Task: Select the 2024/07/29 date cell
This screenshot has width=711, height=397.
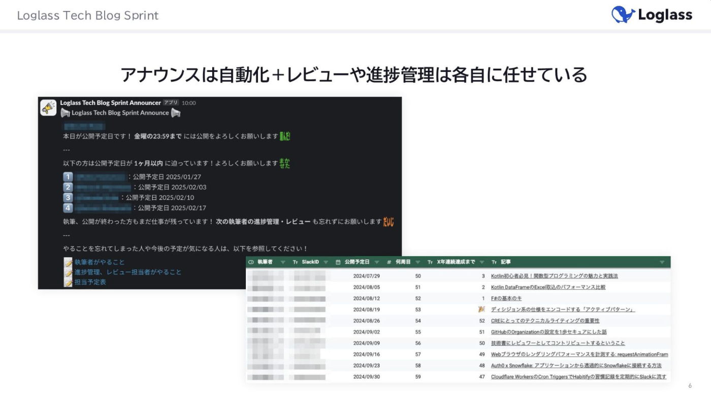Action: (367, 276)
